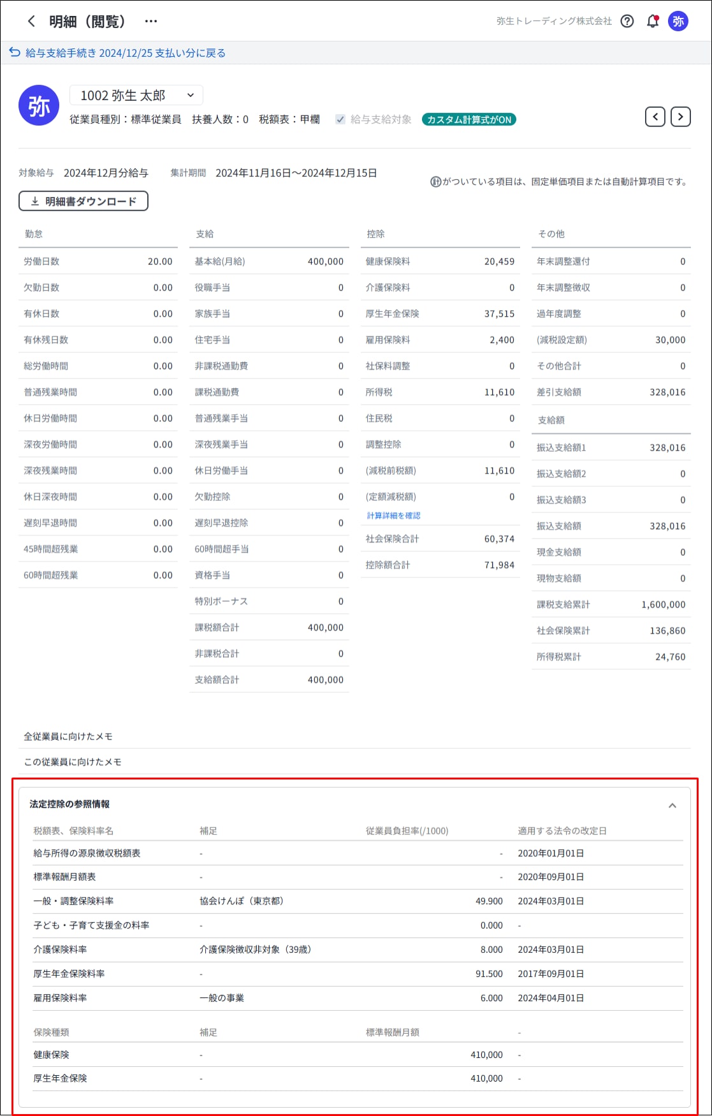Open the user account avatar in header
The width and height of the screenshot is (712, 1116).
(678, 22)
